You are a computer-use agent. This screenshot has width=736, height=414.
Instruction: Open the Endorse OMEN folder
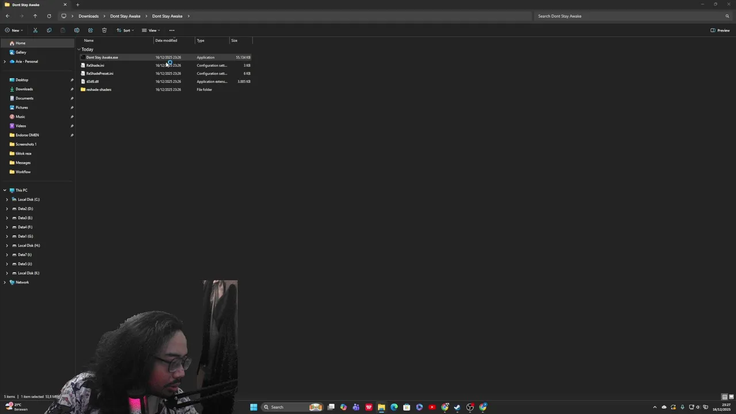coord(27,135)
